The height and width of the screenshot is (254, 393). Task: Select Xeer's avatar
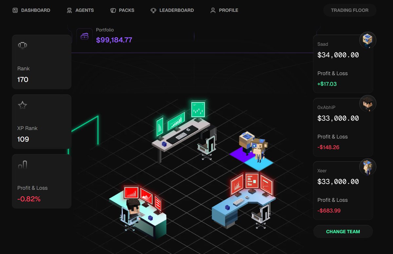367,167
